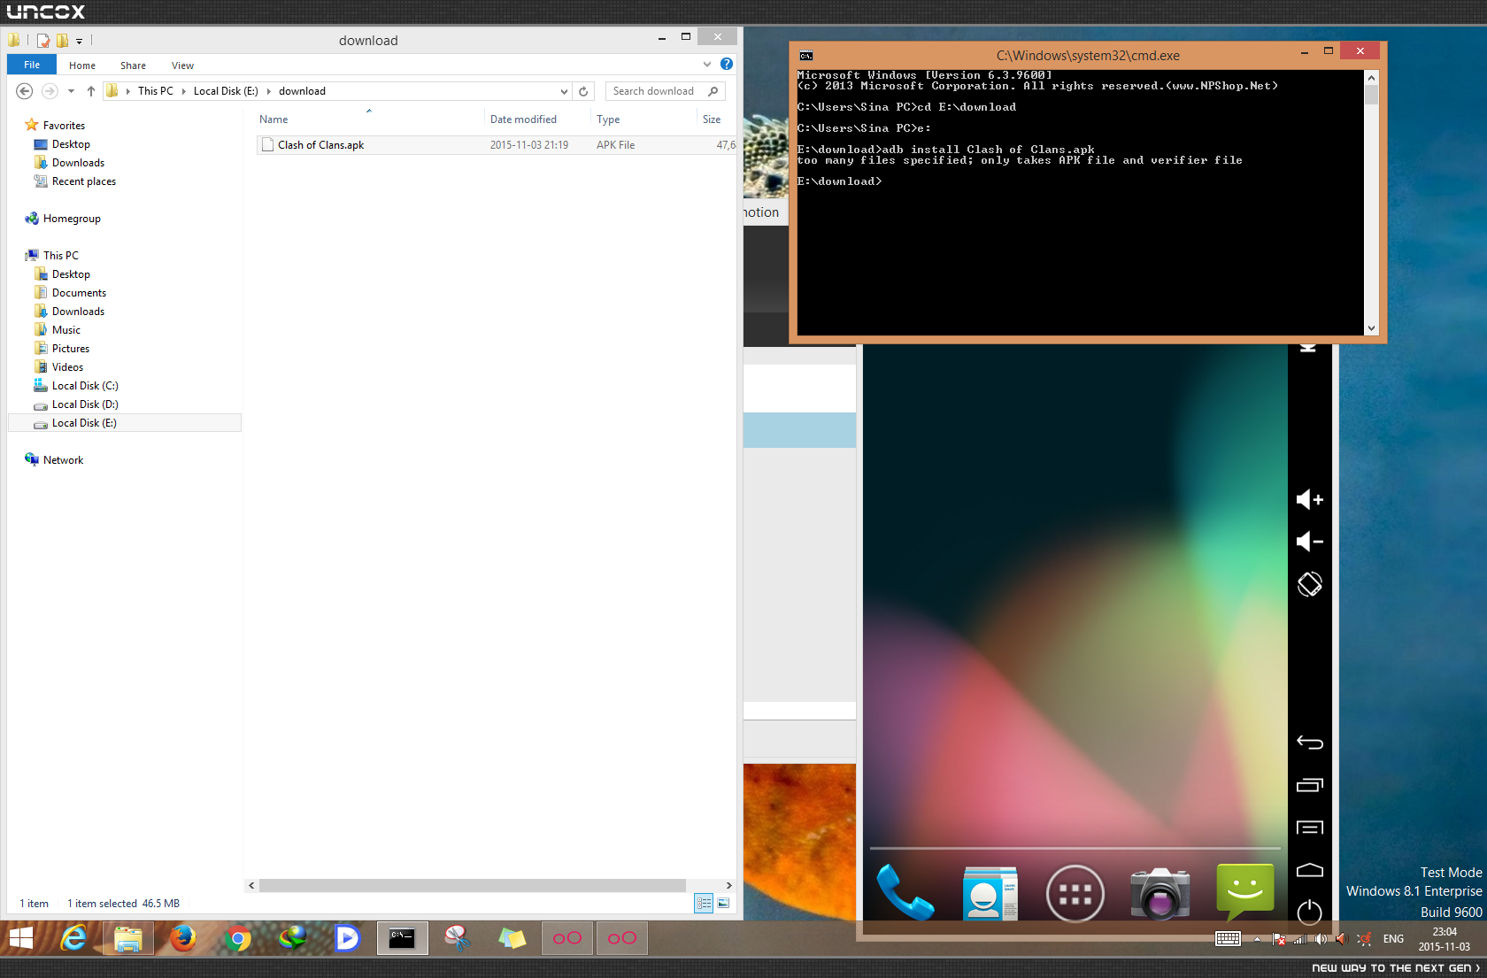Refresh the download folder

pos(583,91)
